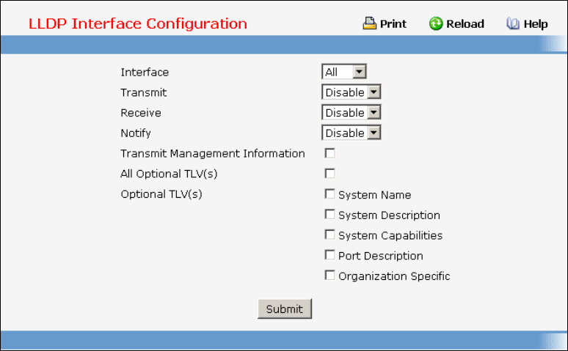Tick the System Name checkbox
The height and width of the screenshot is (351, 568).
pos(330,195)
